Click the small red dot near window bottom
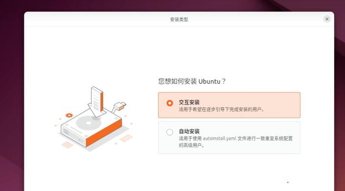Image resolution: width=345 pixels, height=191 pixels. [x=288, y=182]
